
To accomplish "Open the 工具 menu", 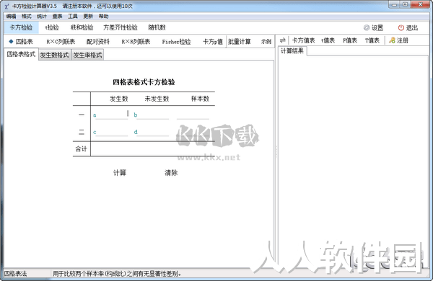I will point(73,17).
